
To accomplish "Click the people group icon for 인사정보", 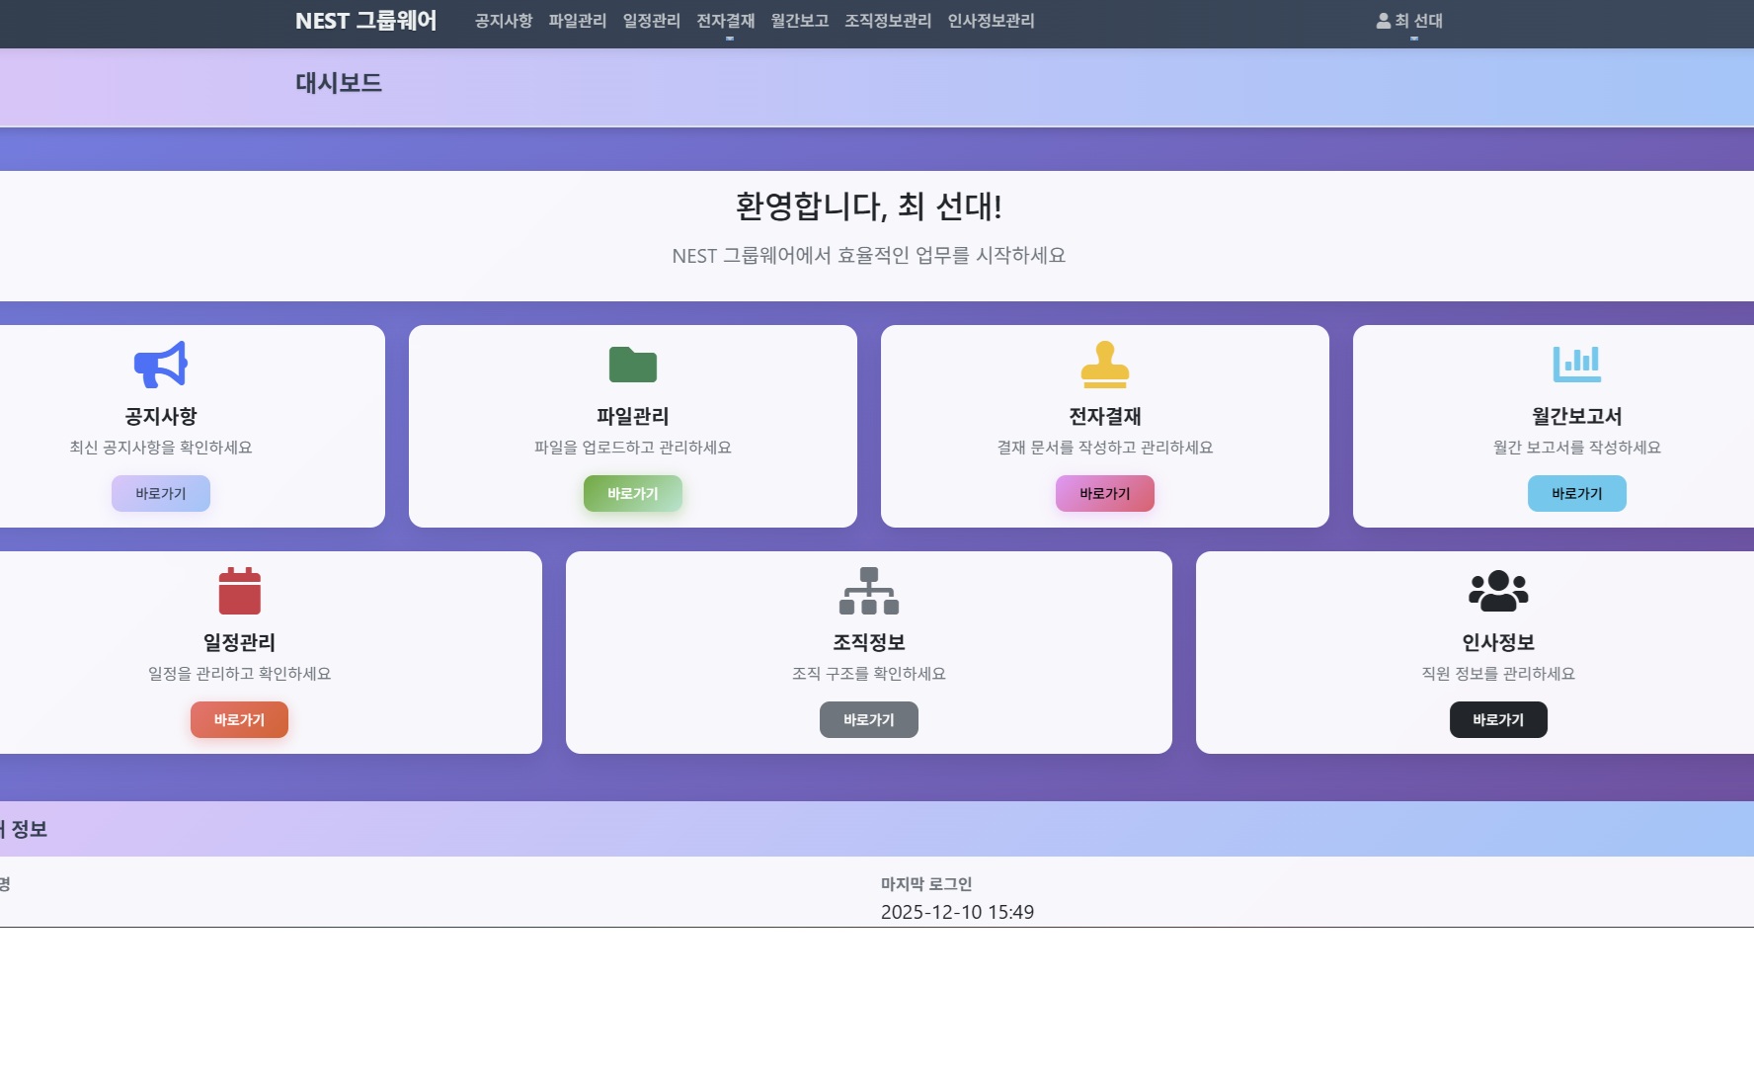I will (1497, 591).
